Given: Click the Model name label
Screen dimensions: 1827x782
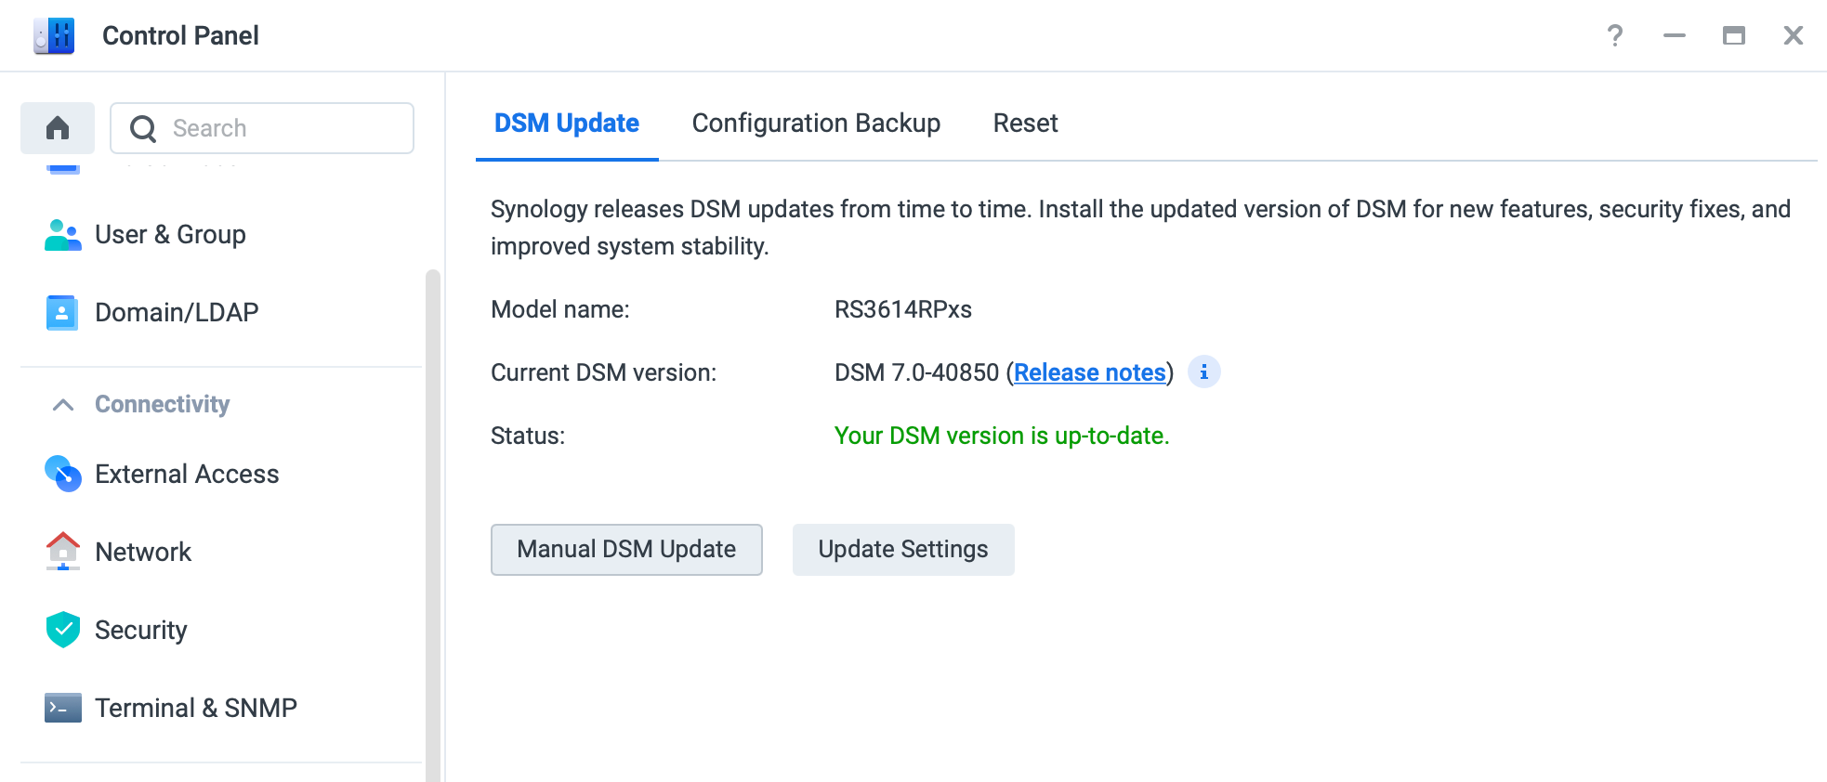Looking at the screenshot, I should click(x=560, y=309).
